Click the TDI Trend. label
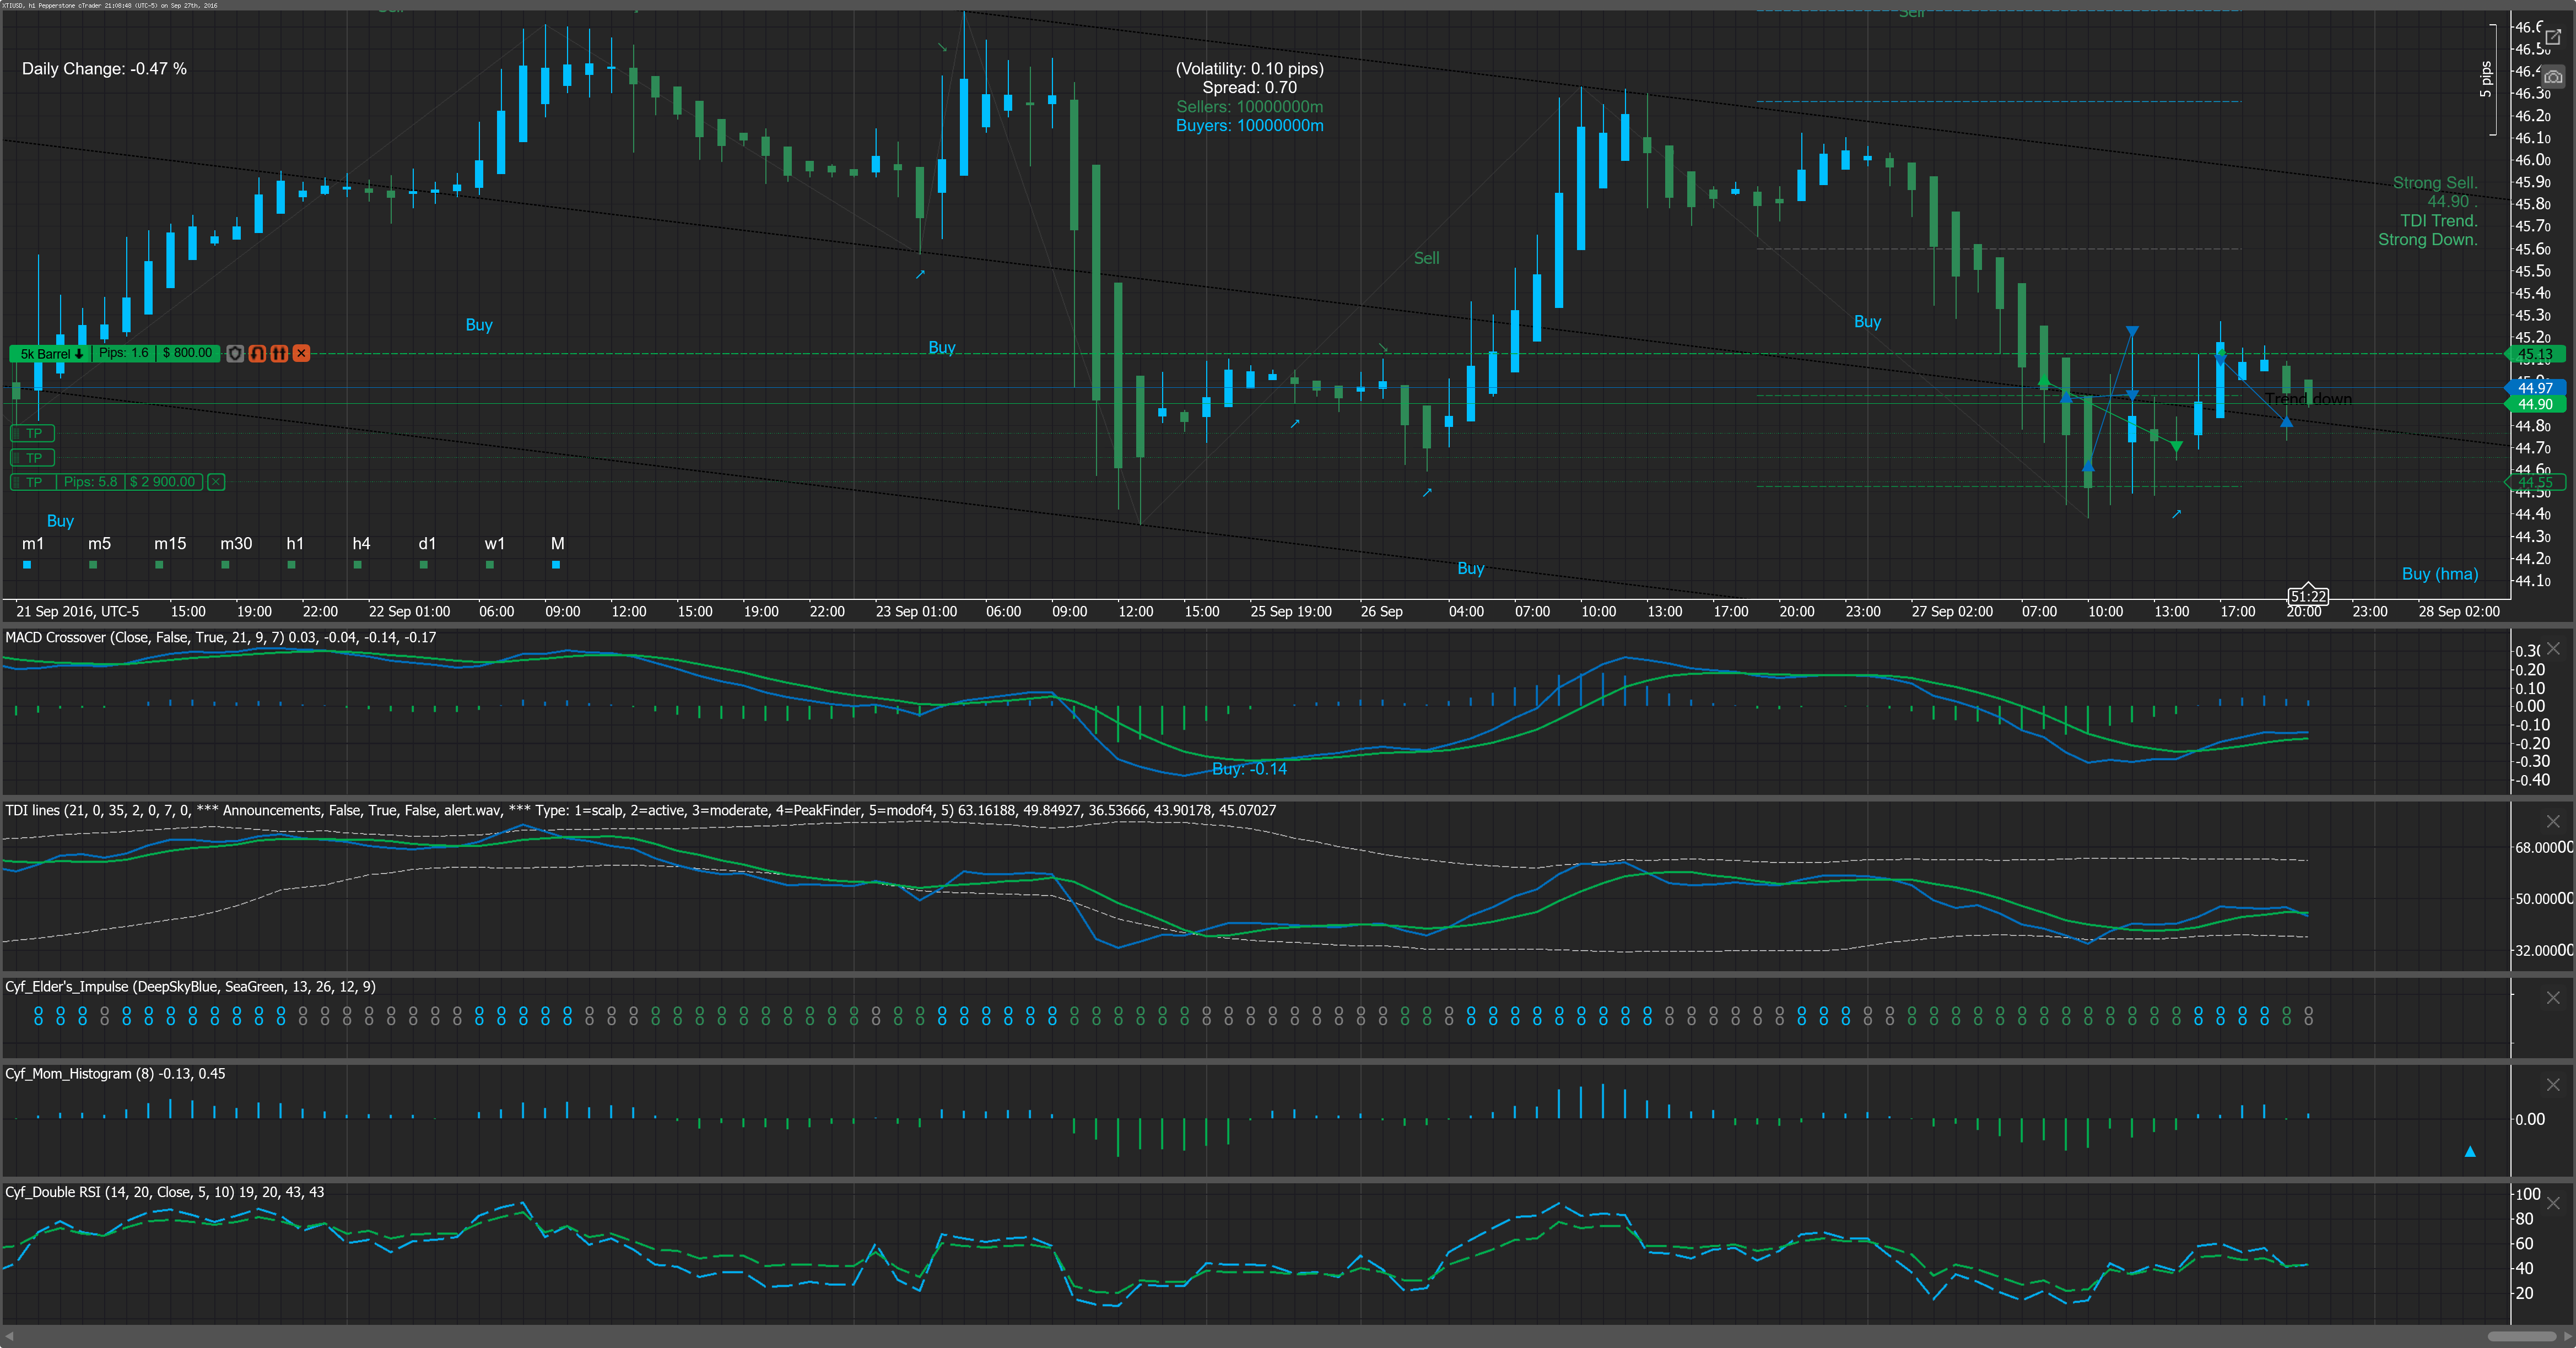The width and height of the screenshot is (2576, 1348). point(2438,221)
